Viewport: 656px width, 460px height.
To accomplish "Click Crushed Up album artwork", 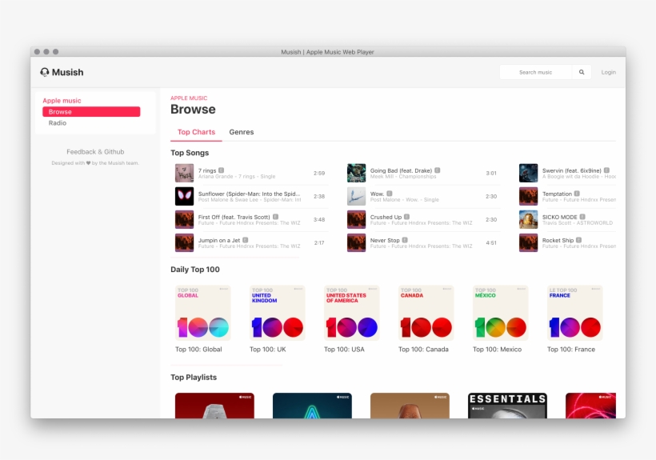I will (357, 219).
